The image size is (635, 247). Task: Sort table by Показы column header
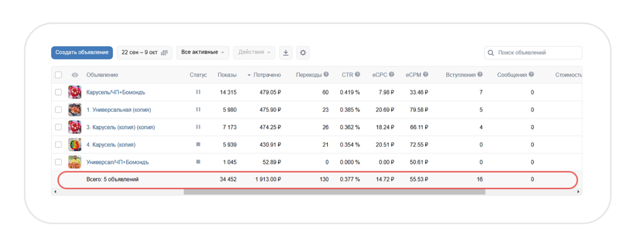pos(227,75)
